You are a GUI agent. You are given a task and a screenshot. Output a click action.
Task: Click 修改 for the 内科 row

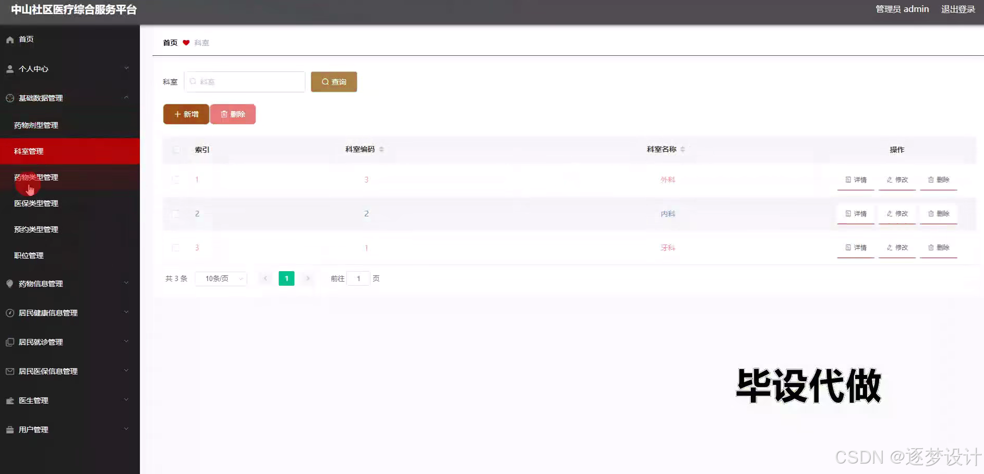[897, 214]
